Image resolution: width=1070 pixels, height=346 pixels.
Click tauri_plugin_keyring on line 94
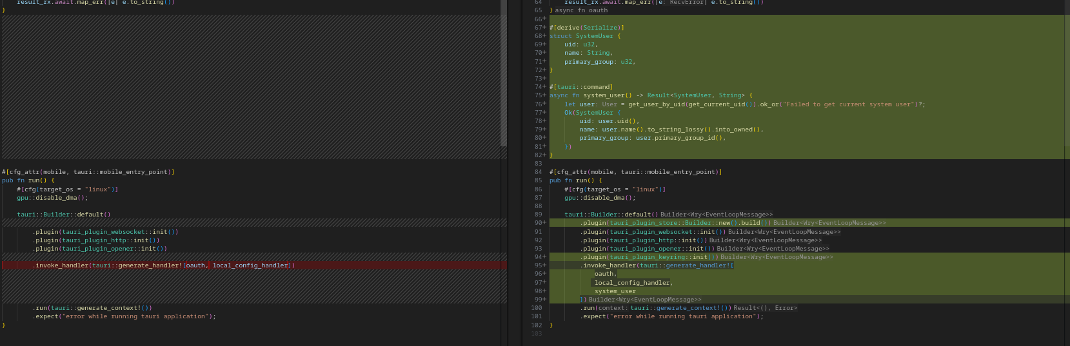tap(647, 257)
